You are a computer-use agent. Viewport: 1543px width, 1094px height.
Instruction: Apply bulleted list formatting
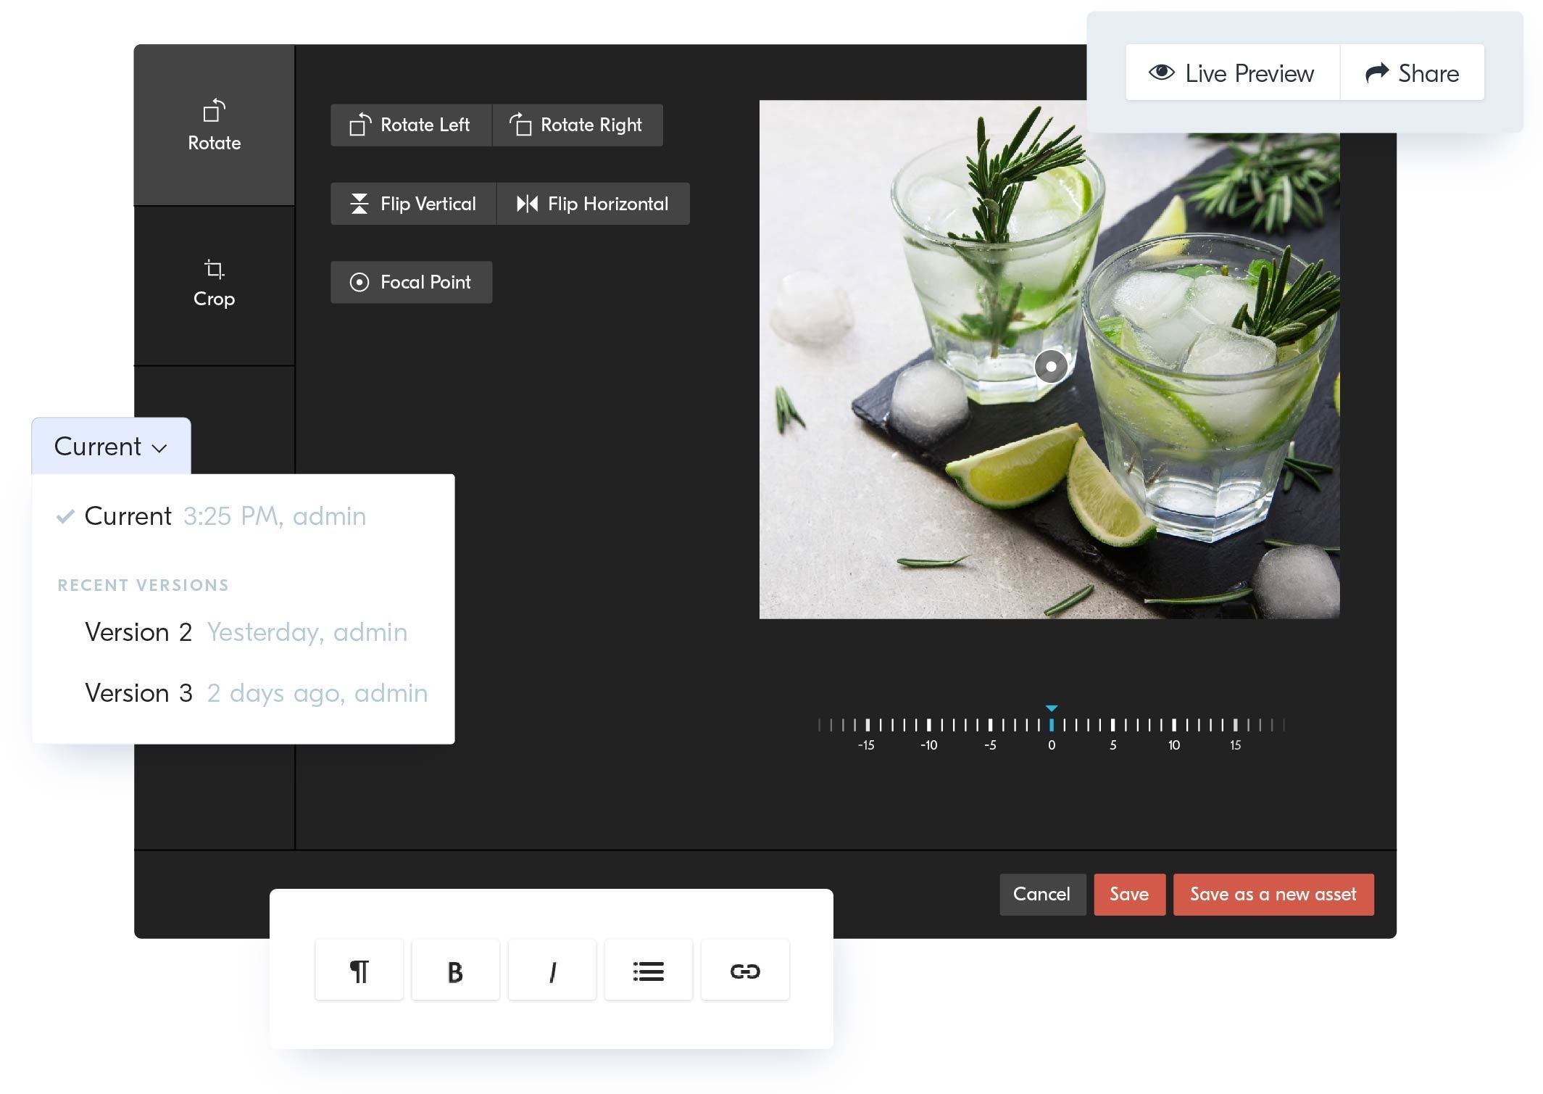pos(648,971)
